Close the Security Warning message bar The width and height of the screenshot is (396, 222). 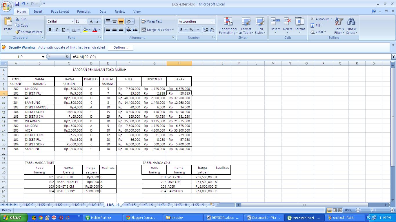tap(393, 45)
